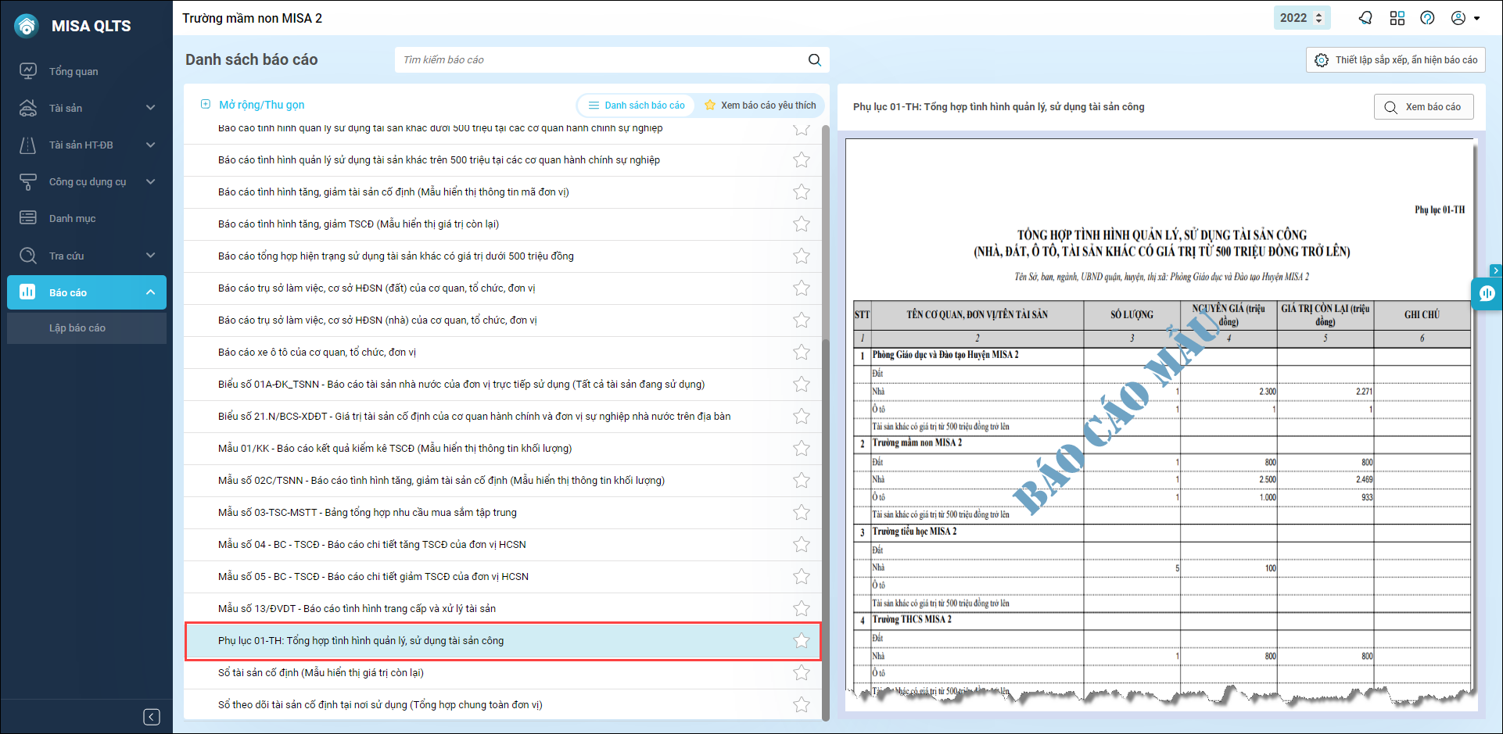Open the apps grid icon
Screen dimensions: 1503x734
[1397, 18]
